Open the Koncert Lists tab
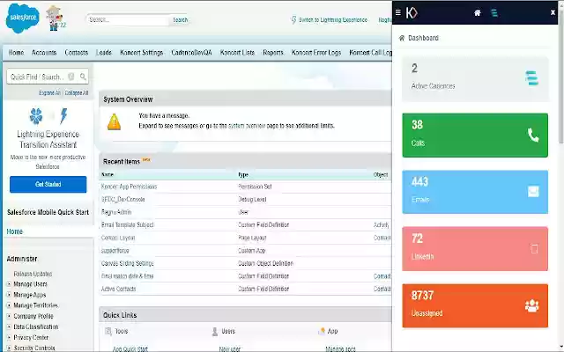Image resolution: width=564 pixels, height=352 pixels. [237, 53]
